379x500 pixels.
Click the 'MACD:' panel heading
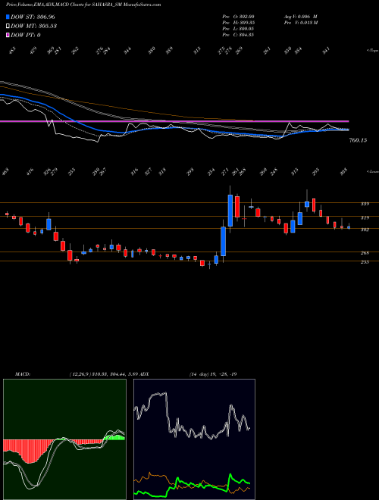tap(22, 374)
